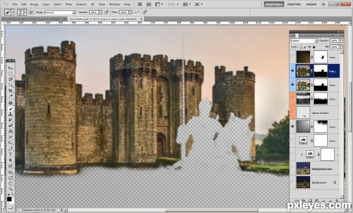Hide the selected Layer 5 copy layer
The width and height of the screenshot is (353, 213).
pyautogui.click(x=292, y=71)
